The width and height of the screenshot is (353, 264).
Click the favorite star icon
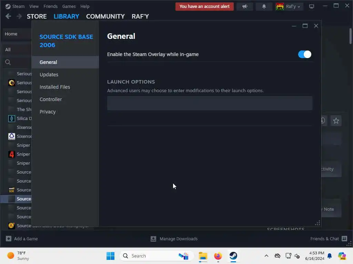coord(336,121)
